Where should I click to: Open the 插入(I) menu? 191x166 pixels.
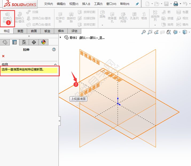click(x=86, y=4)
